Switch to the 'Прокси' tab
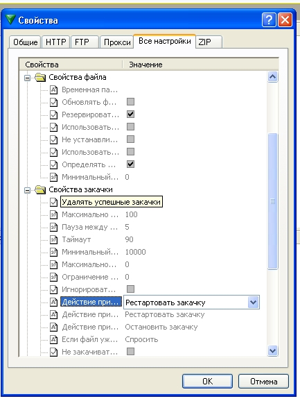This screenshot has width=300, height=401. tap(117, 42)
